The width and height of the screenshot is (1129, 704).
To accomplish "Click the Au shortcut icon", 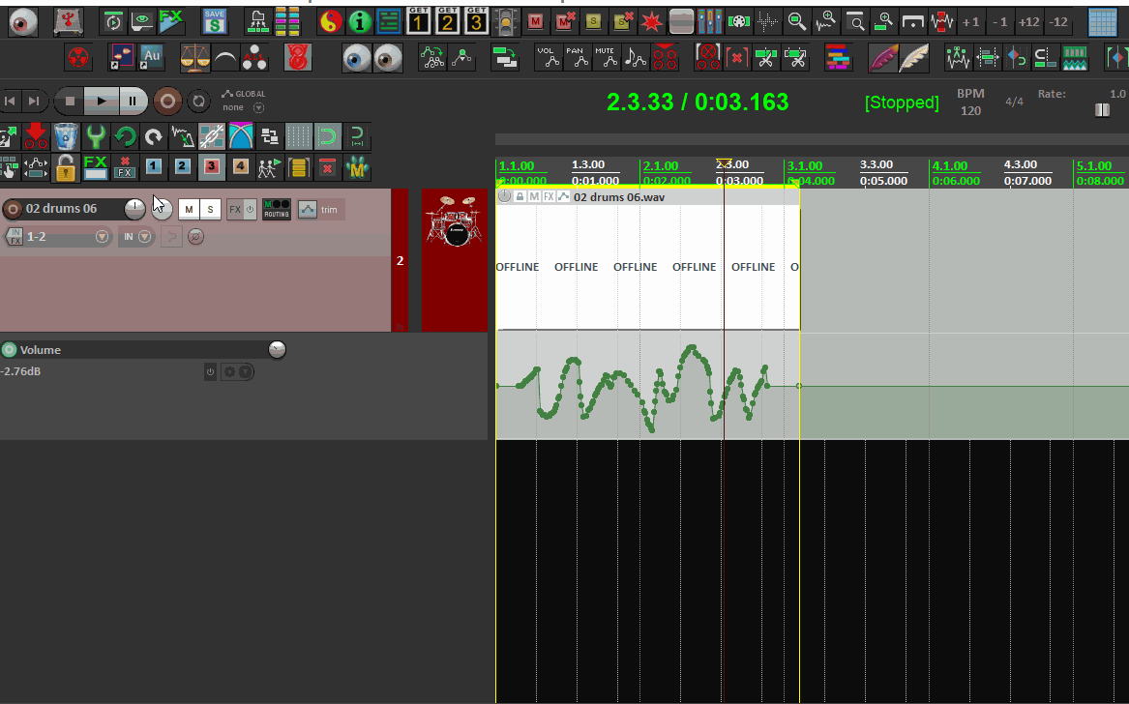I will [151, 58].
